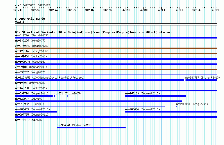Select the nsv830256 (Wong2007) label
The width and height of the screenshot is (224, 145).
pos(30,41)
